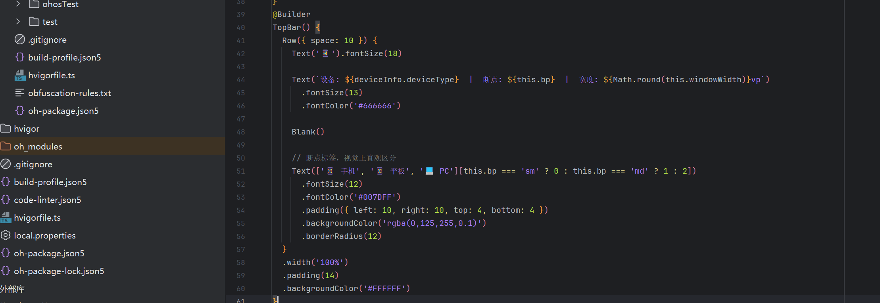Click .fontSize(18) on line 42
880x303 pixels.
[x=371, y=53]
